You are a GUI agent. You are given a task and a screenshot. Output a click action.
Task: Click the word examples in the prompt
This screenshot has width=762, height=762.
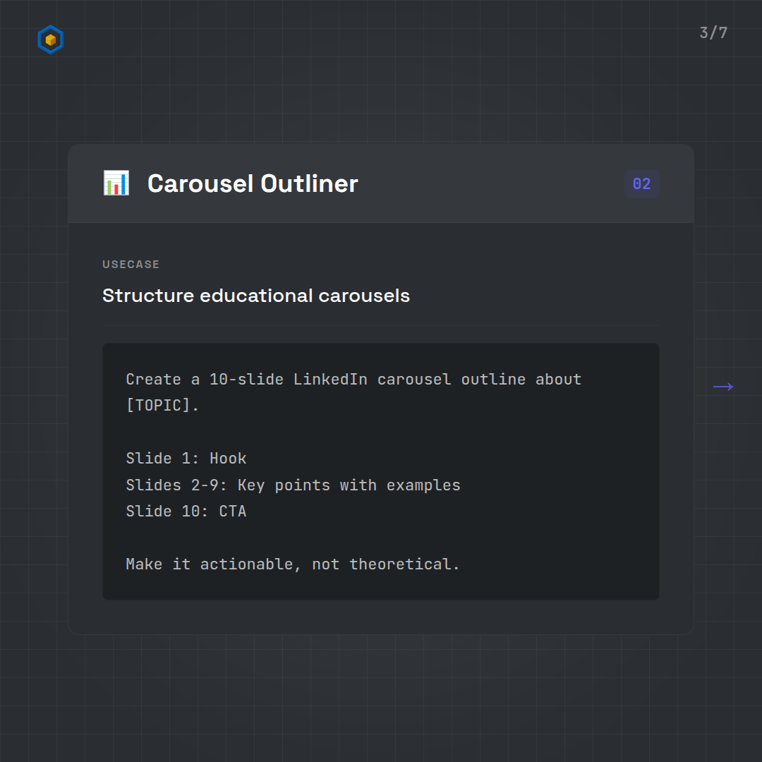tap(423, 485)
